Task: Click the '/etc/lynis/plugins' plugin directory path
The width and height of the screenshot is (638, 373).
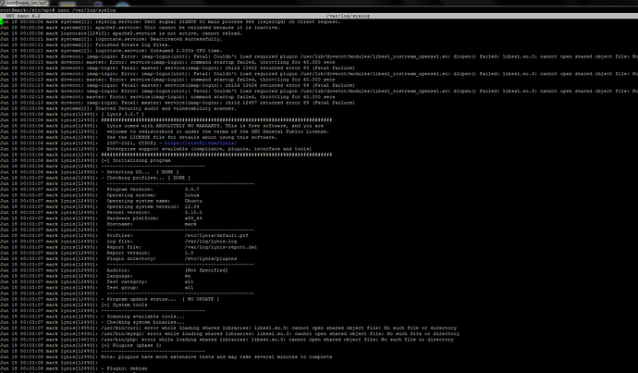Action: [211, 258]
